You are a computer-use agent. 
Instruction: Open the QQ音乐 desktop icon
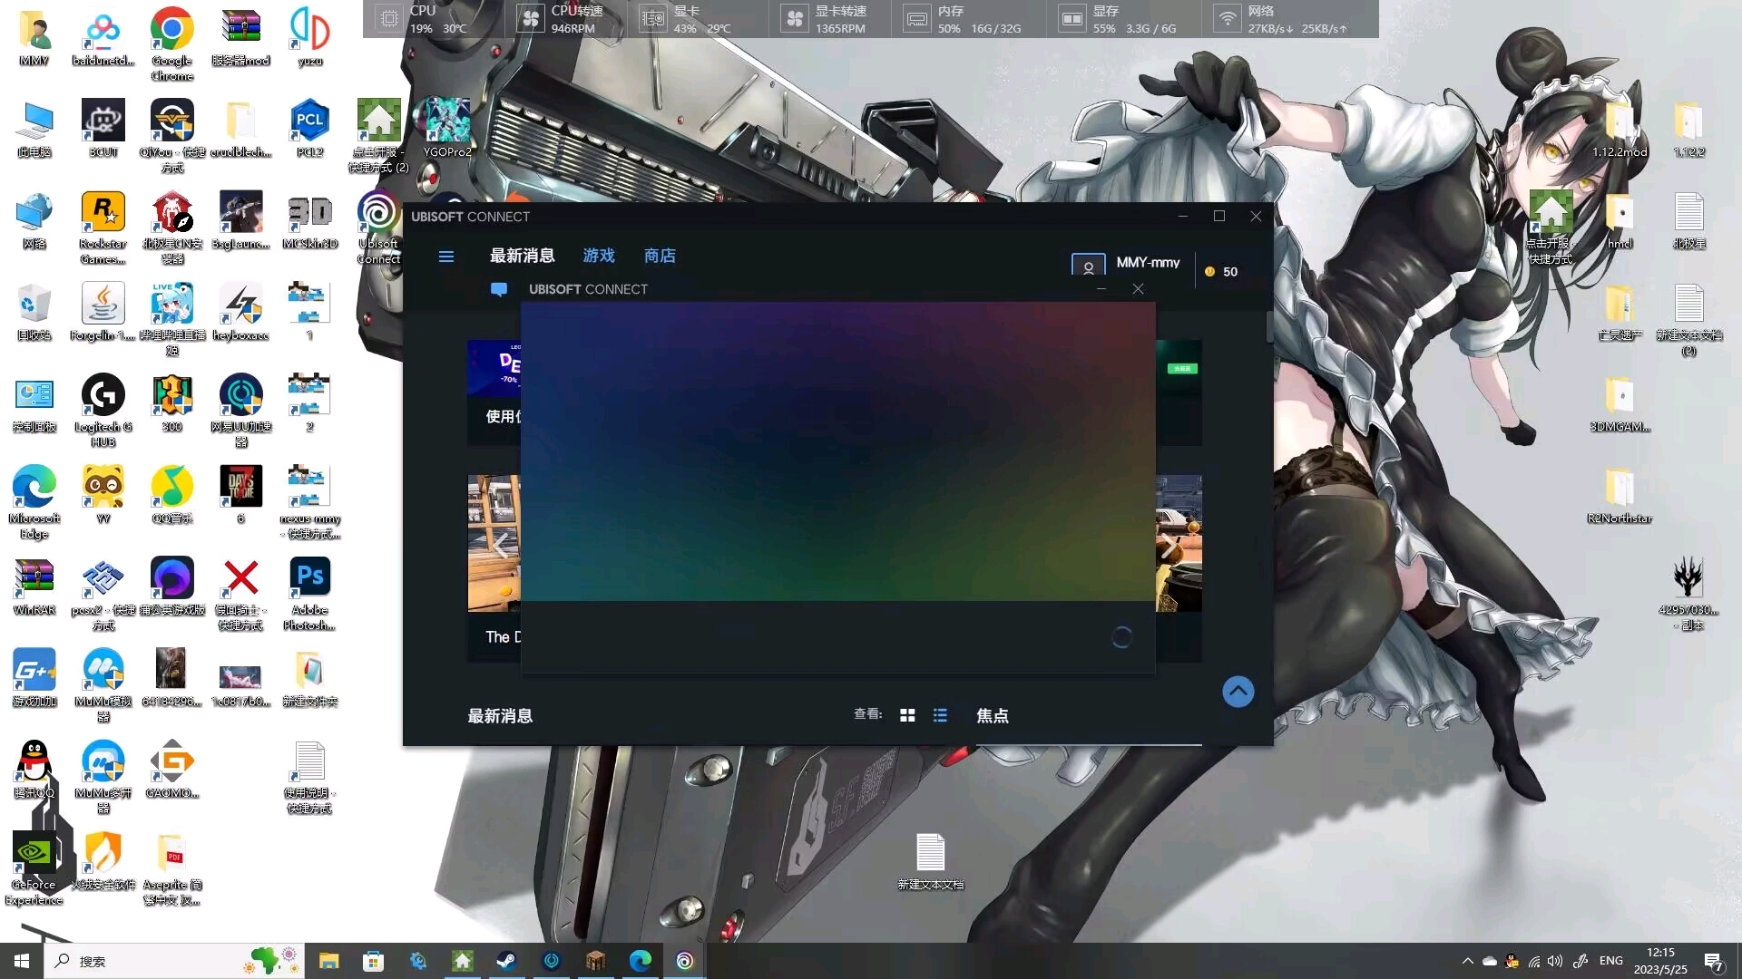pyautogui.click(x=171, y=494)
